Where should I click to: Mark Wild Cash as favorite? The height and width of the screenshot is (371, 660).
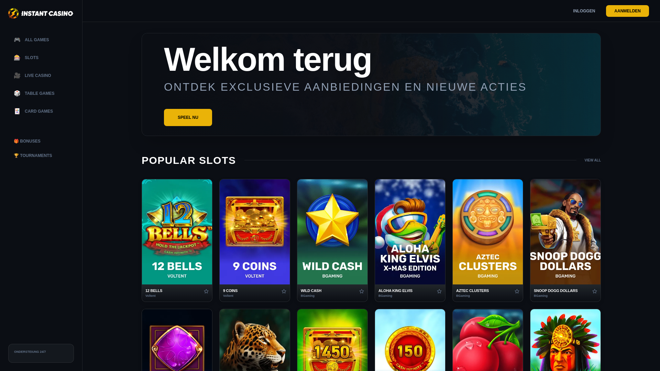pyautogui.click(x=362, y=291)
